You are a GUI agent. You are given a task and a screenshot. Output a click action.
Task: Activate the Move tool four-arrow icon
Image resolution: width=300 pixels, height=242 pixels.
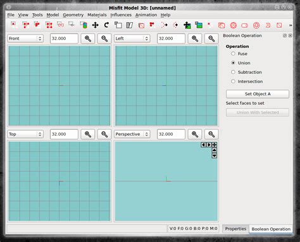pos(95,25)
